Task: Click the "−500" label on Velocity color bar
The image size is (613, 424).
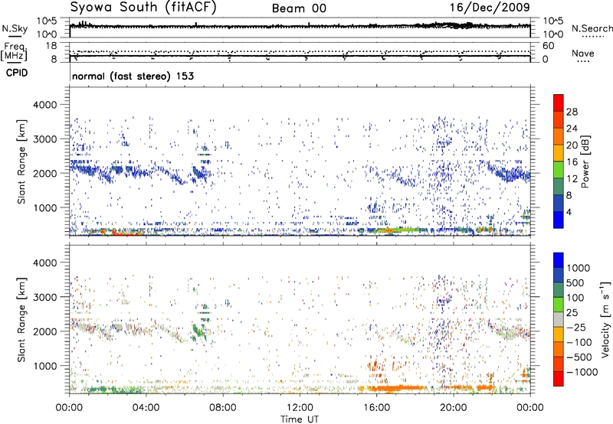Action: [x=579, y=357]
